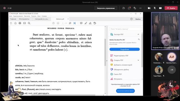Select the highlighter pen tool
This screenshot has height=101, width=180.
[86, 23]
